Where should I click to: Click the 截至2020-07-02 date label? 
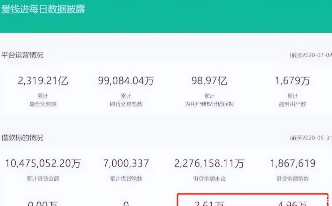pos(310,55)
